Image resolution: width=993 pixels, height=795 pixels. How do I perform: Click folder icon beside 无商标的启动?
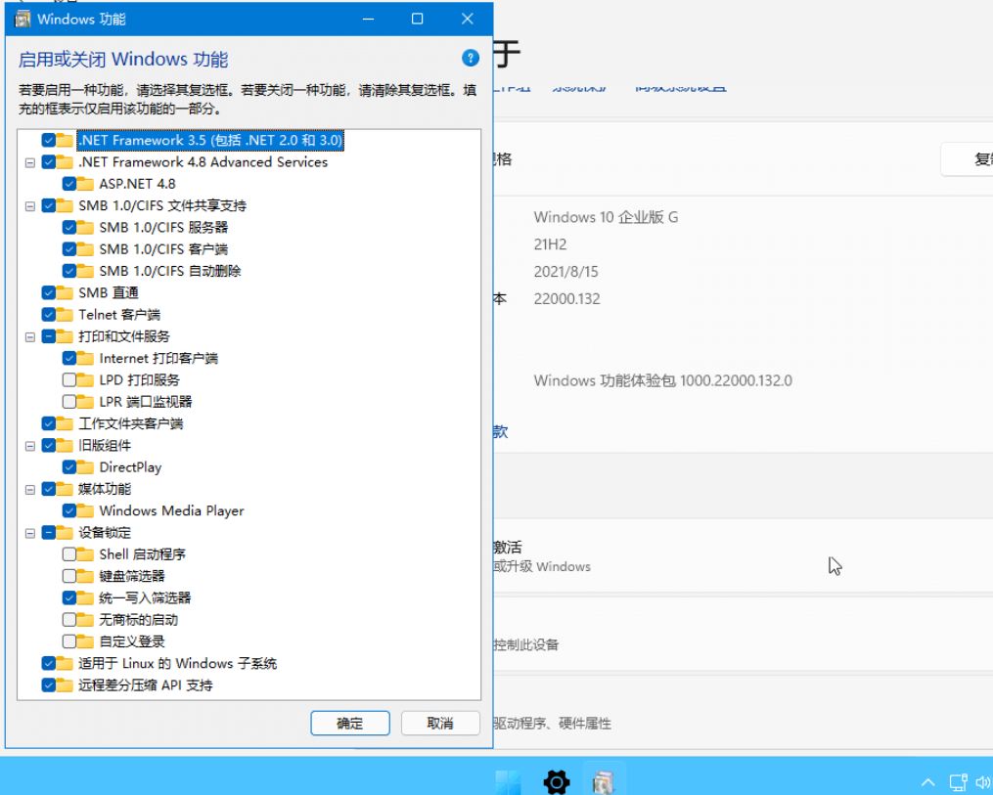pyautogui.click(x=85, y=620)
